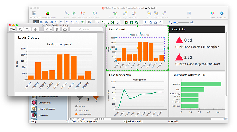This screenshot has width=237, height=132.
Task: Click the Vitamins bar in revenue chart
Action: pos(201,84)
